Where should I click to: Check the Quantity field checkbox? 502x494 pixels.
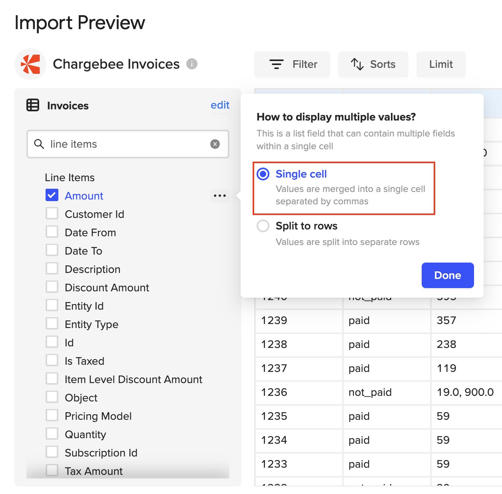point(52,434)
